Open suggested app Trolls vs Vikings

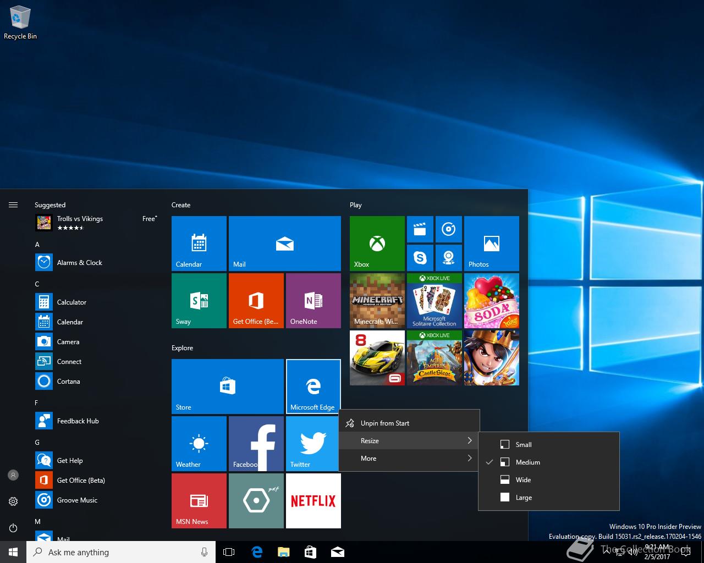pos(97,223)
